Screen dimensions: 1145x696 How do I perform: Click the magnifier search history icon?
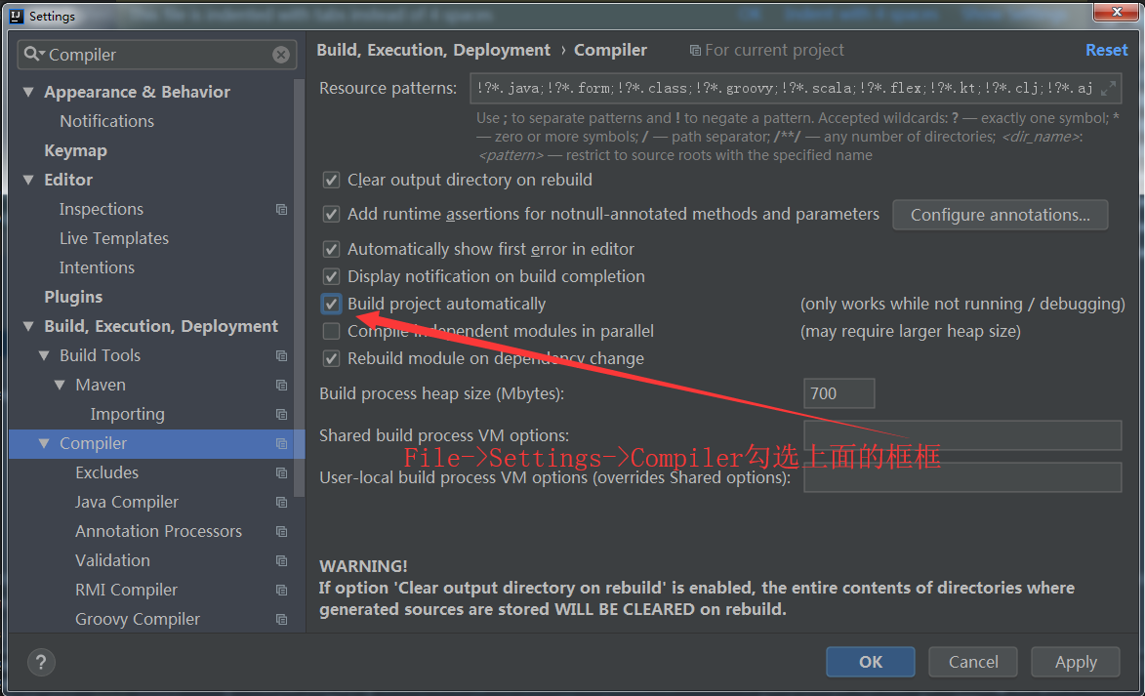34,55
